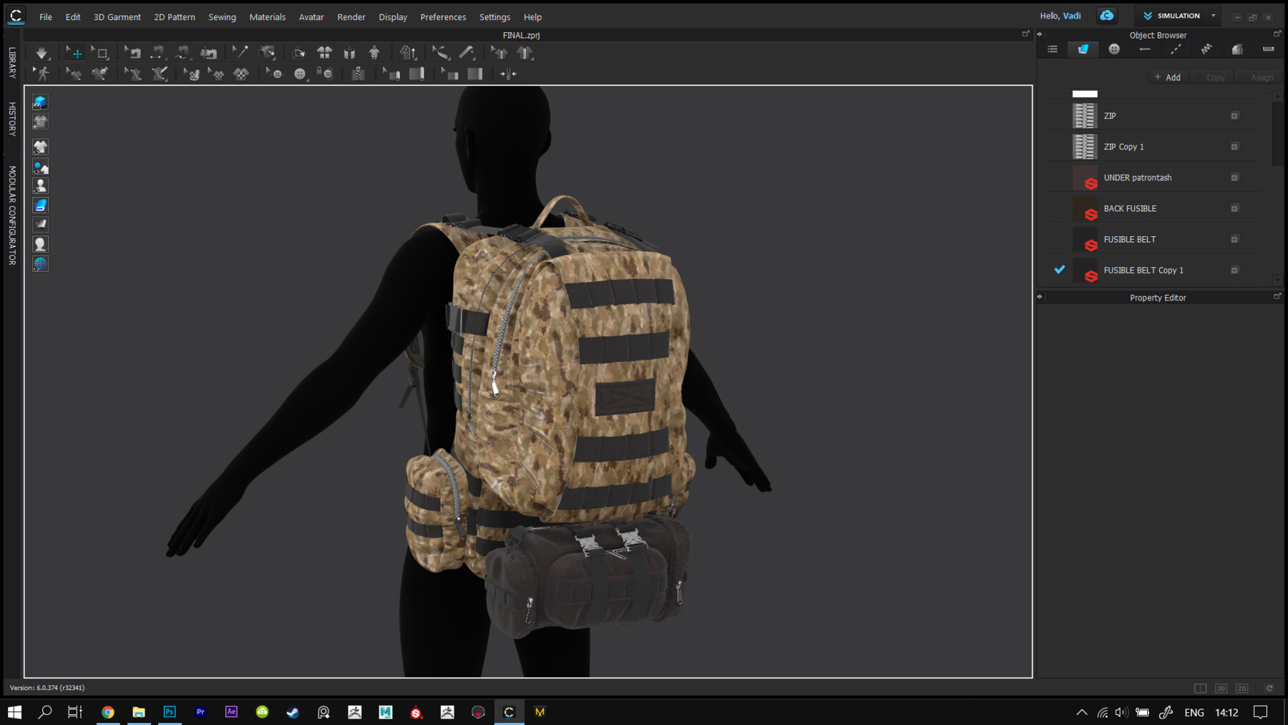Click the FINAL.zprj project tab
Image resolution: width=1288 pixels, height=725 pixels.
pos(522,34)
